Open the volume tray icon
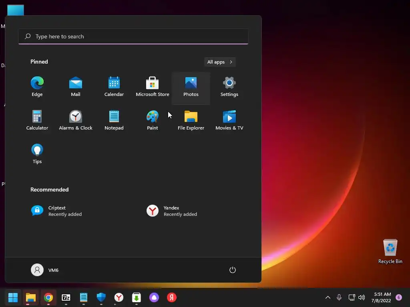This screenshot has height=307, width=410. pyautogui.click(x=362, y=297)
